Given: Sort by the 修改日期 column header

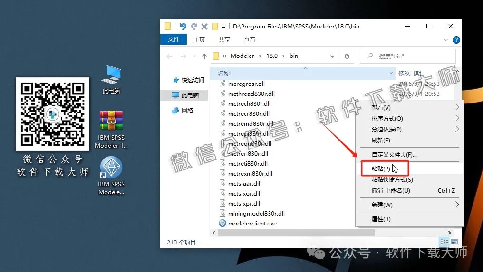Looking at the screenshot, I should coord(410,73).
